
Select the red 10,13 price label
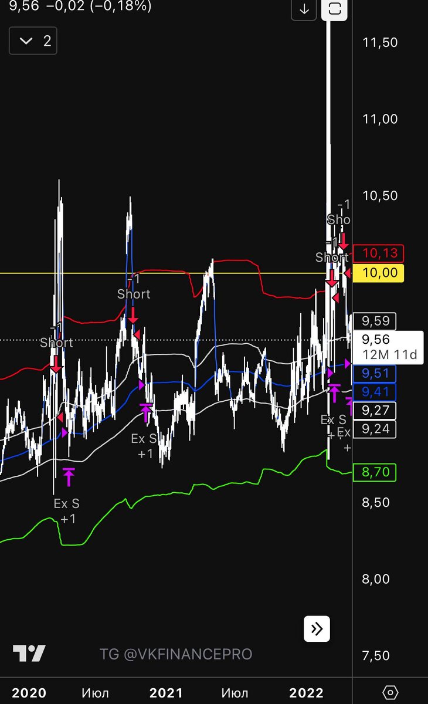[x=379, y=254]
